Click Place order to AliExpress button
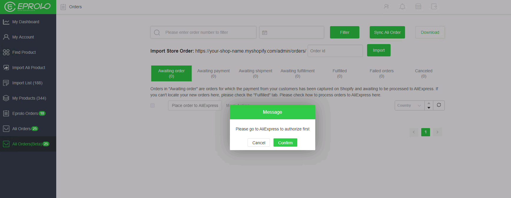Image resolution: width=511 pixels, height=198 pixels. (x=195, y=105)
